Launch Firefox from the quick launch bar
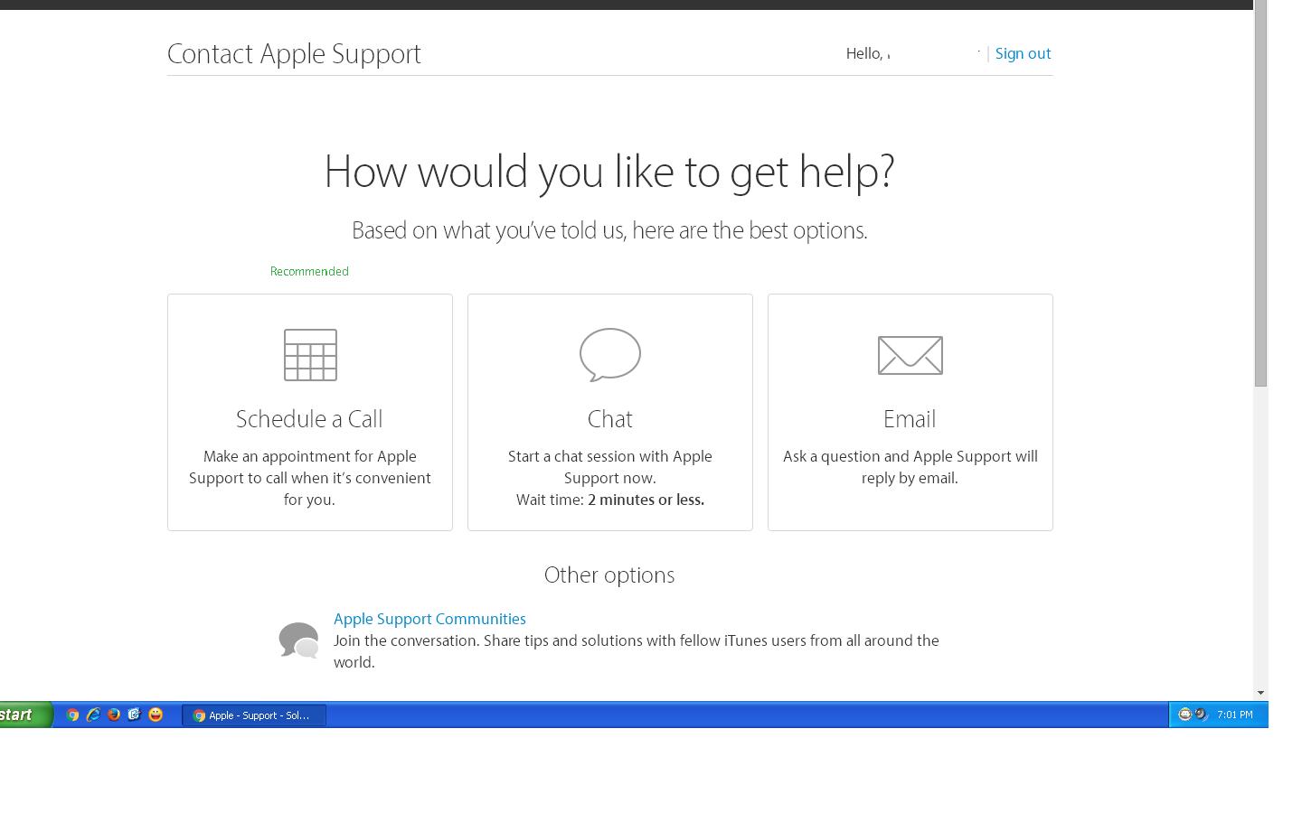Image resolution: width=1302 pixels, height=813 pixels. [x=114, y=715]
